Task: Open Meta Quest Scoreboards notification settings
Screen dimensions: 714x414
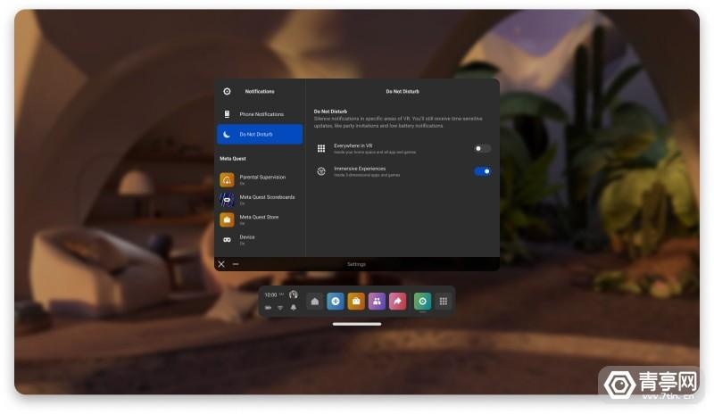Action: [x=260, y=200]
